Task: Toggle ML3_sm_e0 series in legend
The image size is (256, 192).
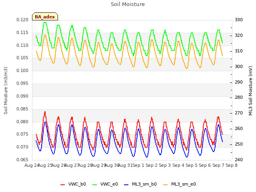Action: [x=180, y=184]
